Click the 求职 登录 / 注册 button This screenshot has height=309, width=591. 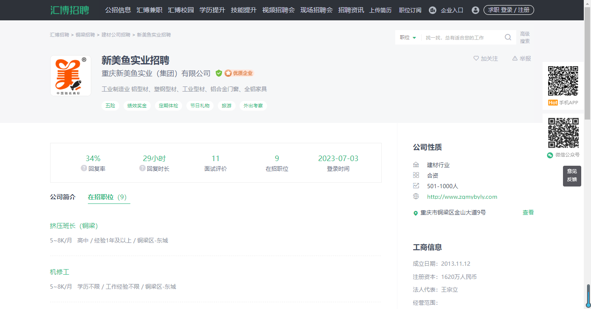[509, 10]
